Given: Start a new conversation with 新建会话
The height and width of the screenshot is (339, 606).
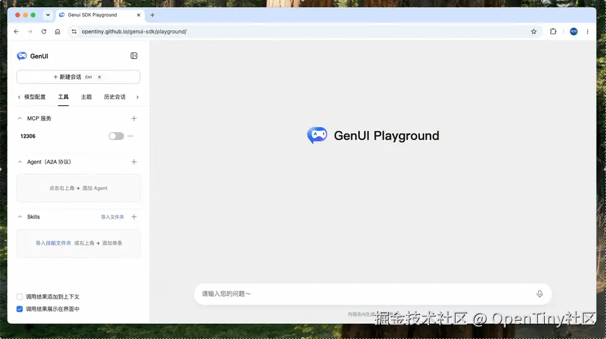Looking at the screenshot, I should (x=78, y=77).
